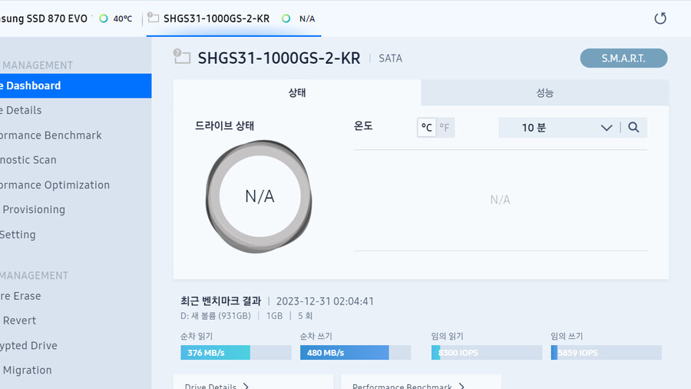Click the status ring next to N/A in tab
Viewport: 691px width, 389px height.
pos(286,18)
